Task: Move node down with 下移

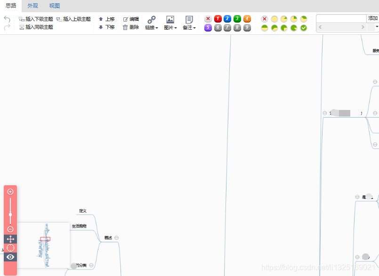Action: (106, 27)
